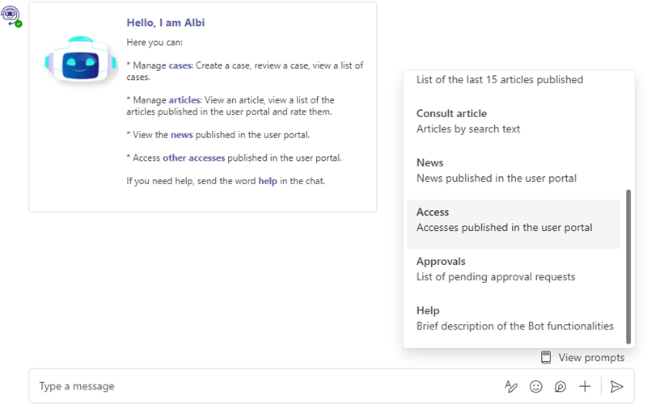The width and height of the screenshot is (647, 412).
Task: Open the 'cases' link in the greeting
Action: (180, 65)
